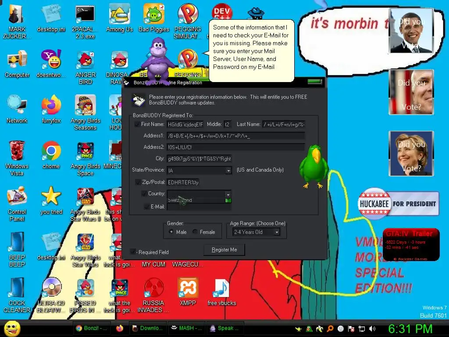
Task: Launch the XMPP shortcut
Action: [x=188, y=292]
